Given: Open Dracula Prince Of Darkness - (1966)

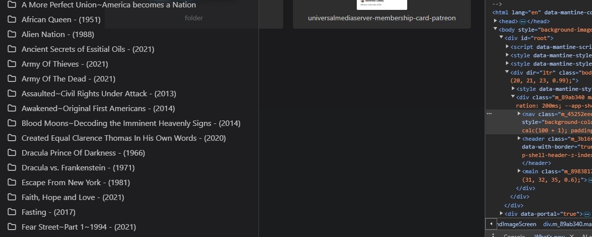Looking at the screenshot, I should click(x=83, y=153).
